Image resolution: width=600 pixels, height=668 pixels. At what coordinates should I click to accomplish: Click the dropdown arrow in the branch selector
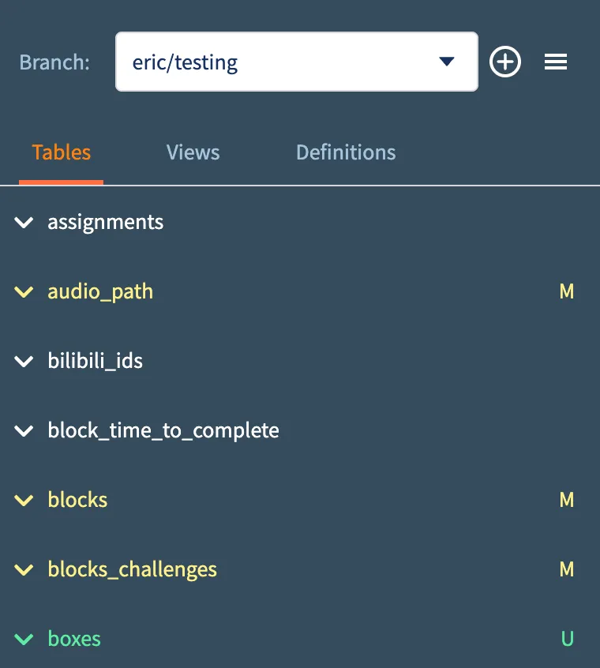coord(447,62)
